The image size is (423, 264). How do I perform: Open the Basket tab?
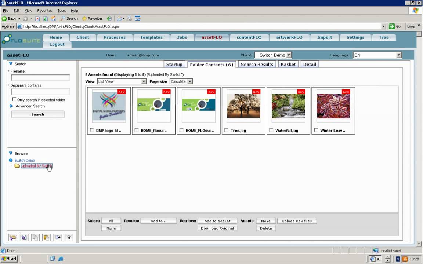(x=288, y=65)
